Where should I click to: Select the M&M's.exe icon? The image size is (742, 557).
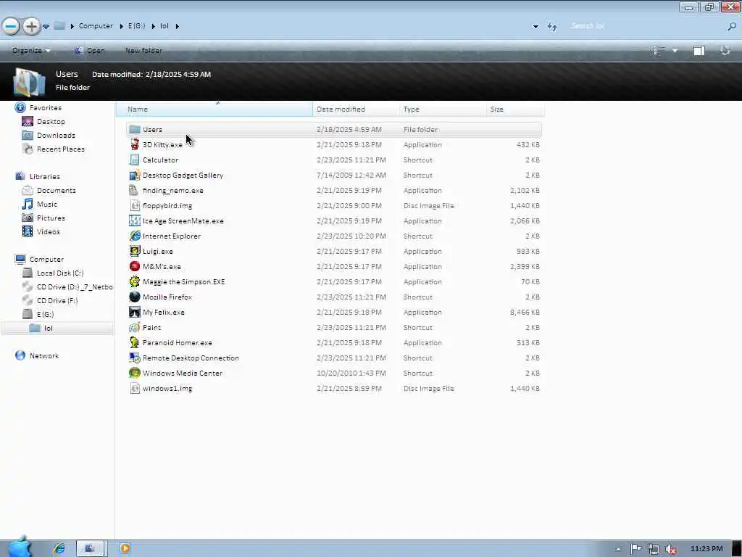(x=135, y=266)
